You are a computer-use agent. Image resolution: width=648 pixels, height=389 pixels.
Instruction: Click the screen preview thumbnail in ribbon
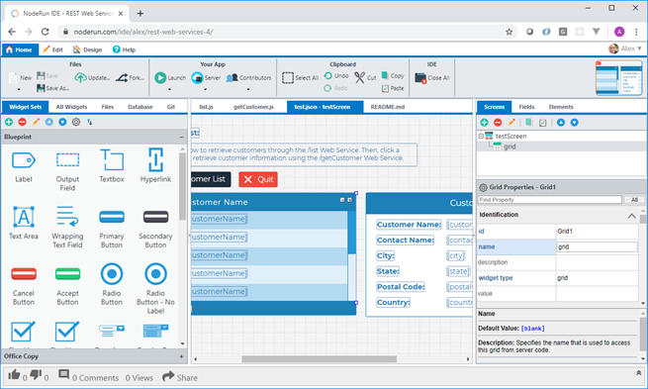click(x=618, y=78)
